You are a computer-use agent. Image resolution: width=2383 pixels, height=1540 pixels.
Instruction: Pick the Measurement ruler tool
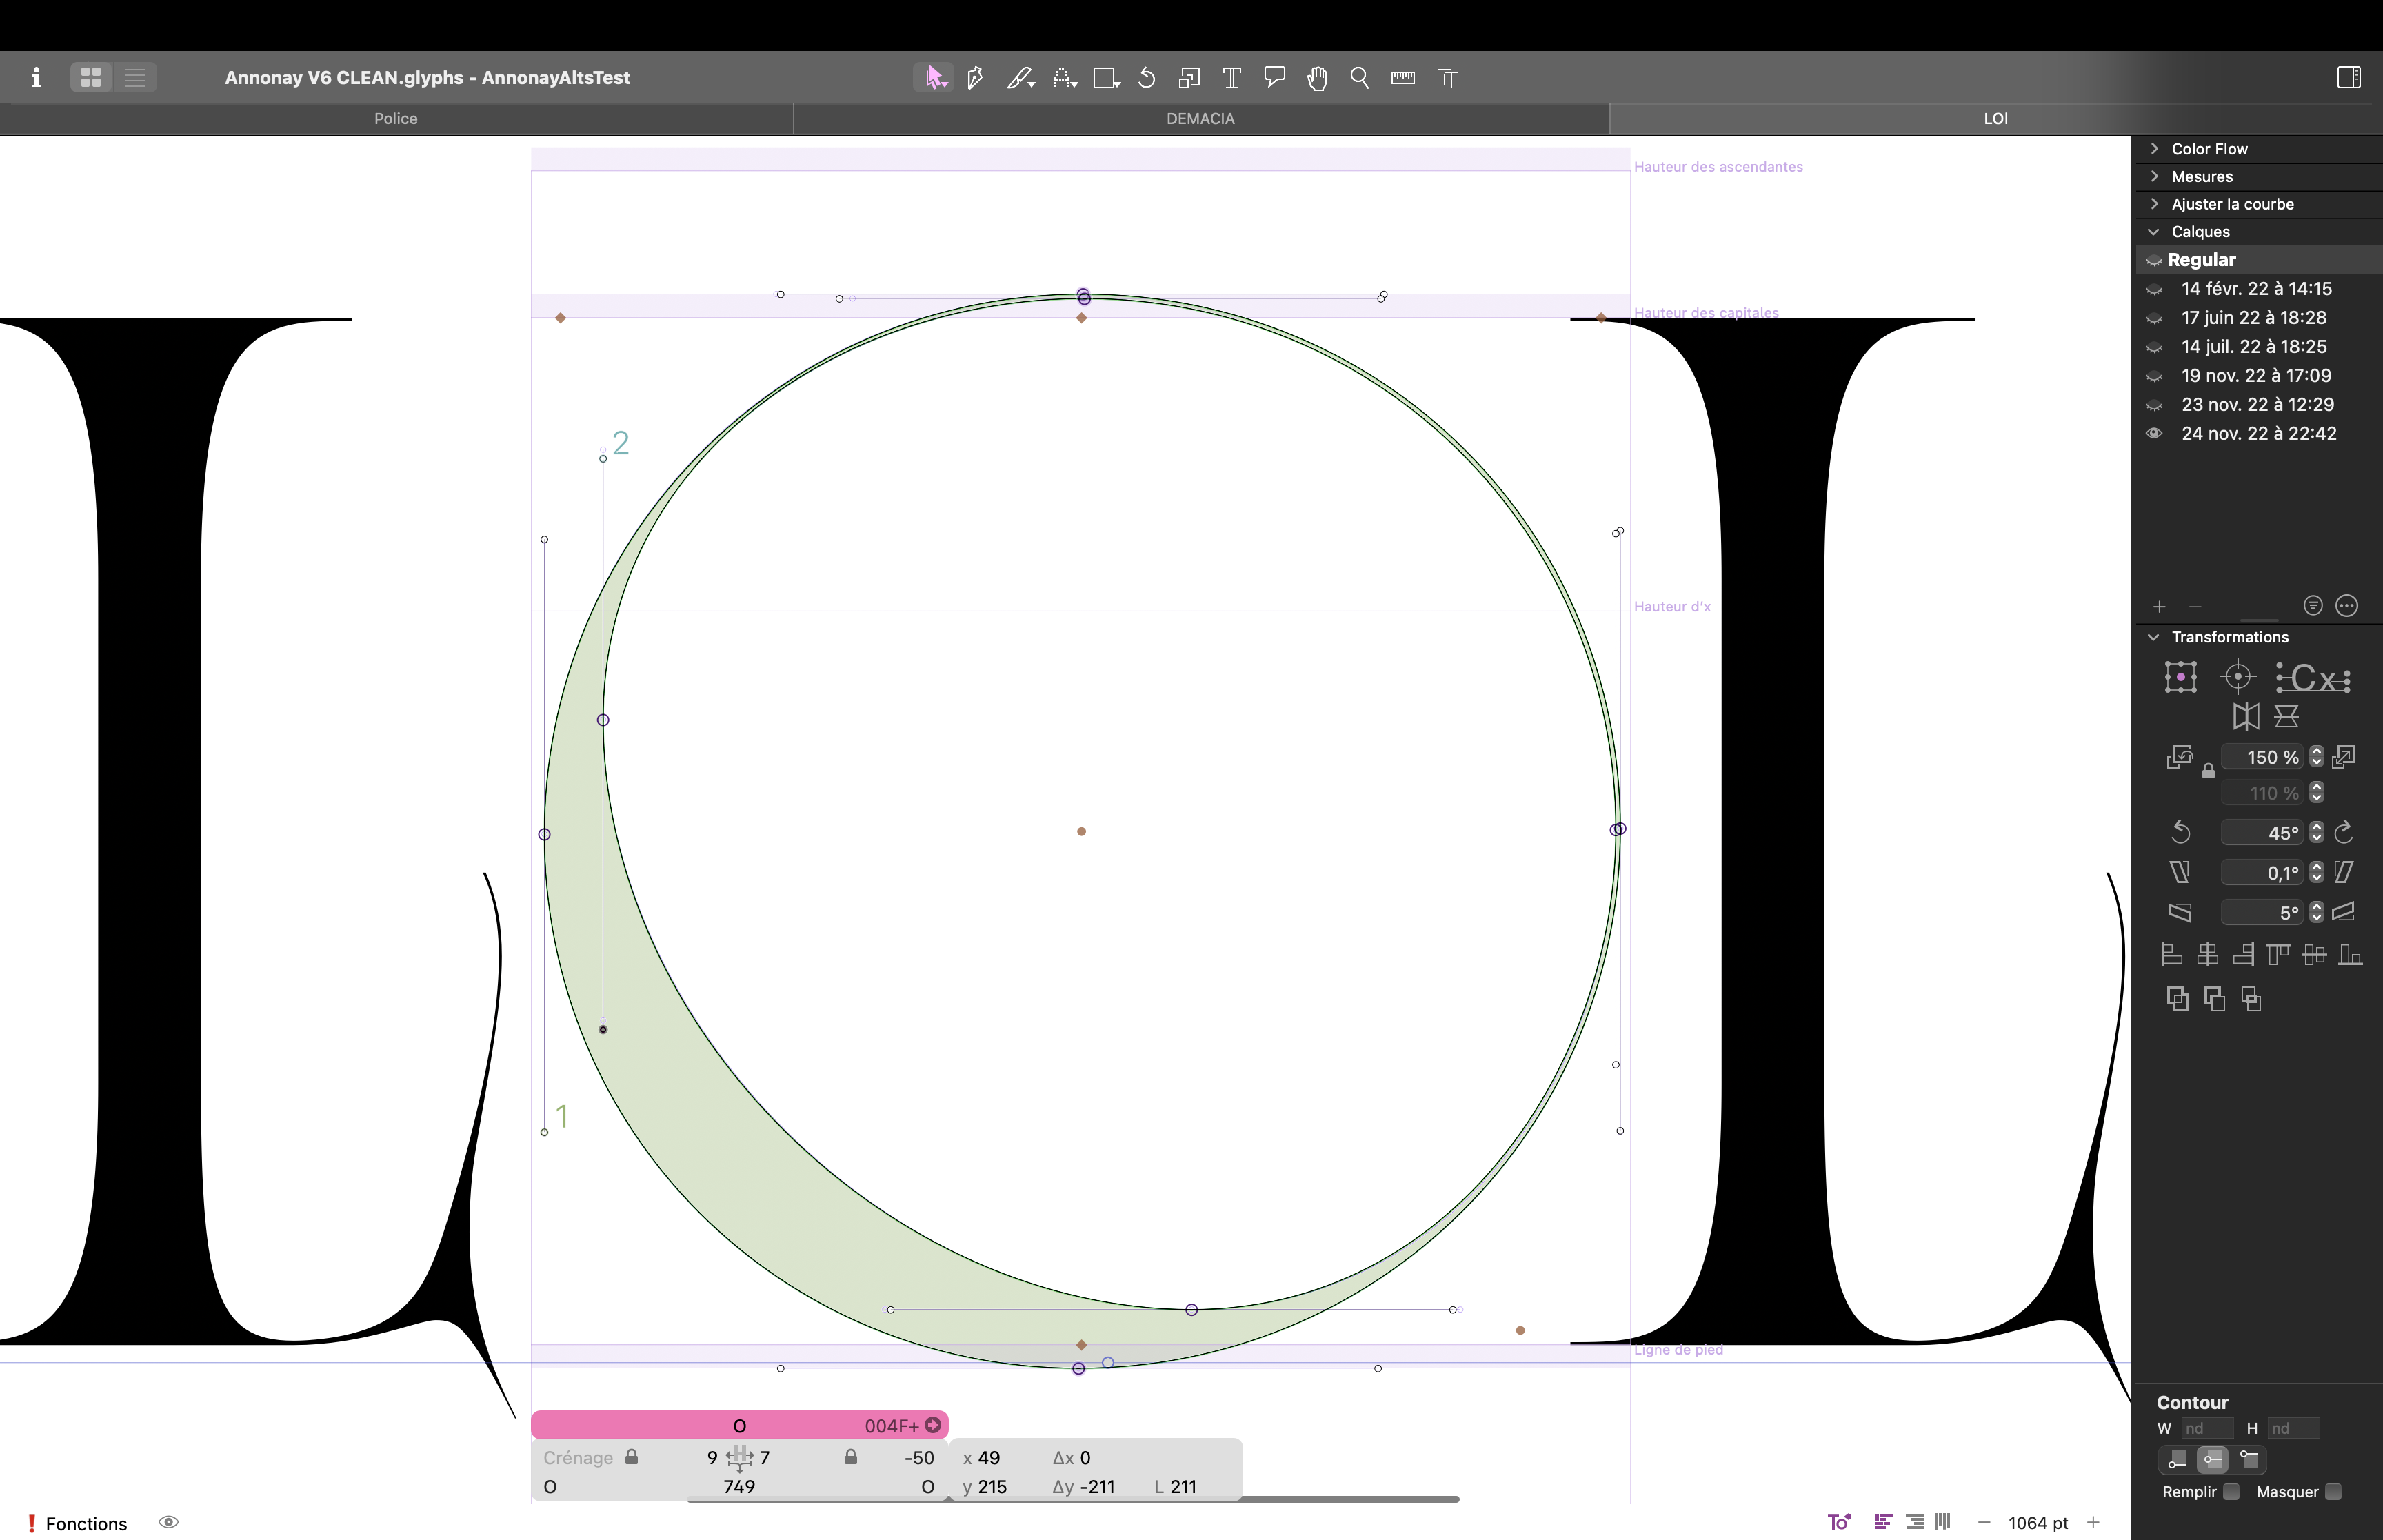click(1402, 78)
